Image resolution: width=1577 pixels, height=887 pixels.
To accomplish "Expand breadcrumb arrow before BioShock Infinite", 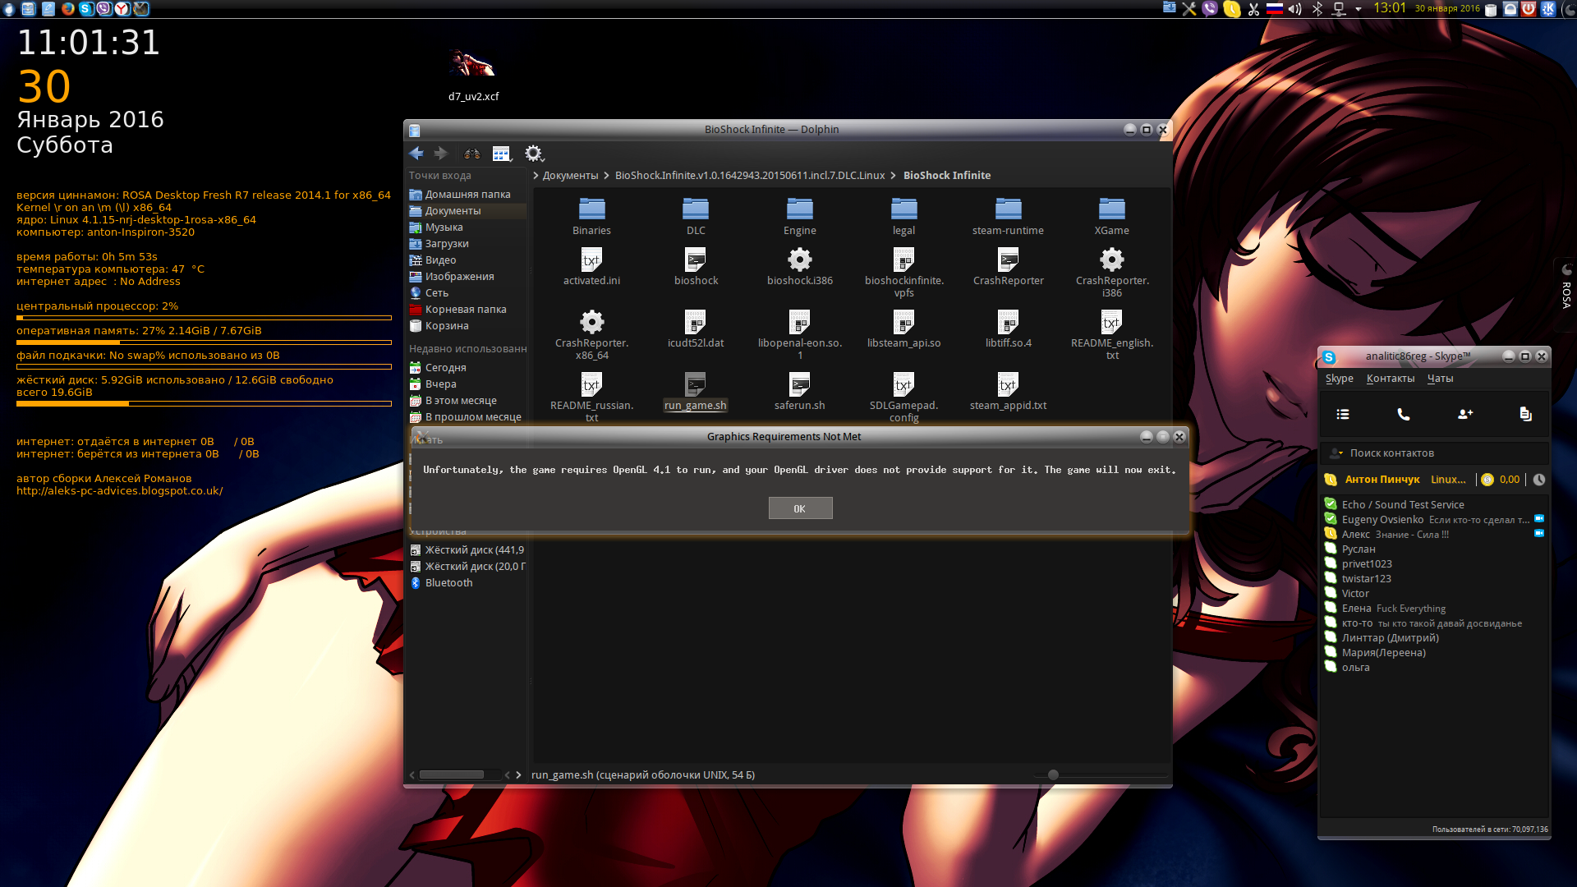I will [893, 176].
